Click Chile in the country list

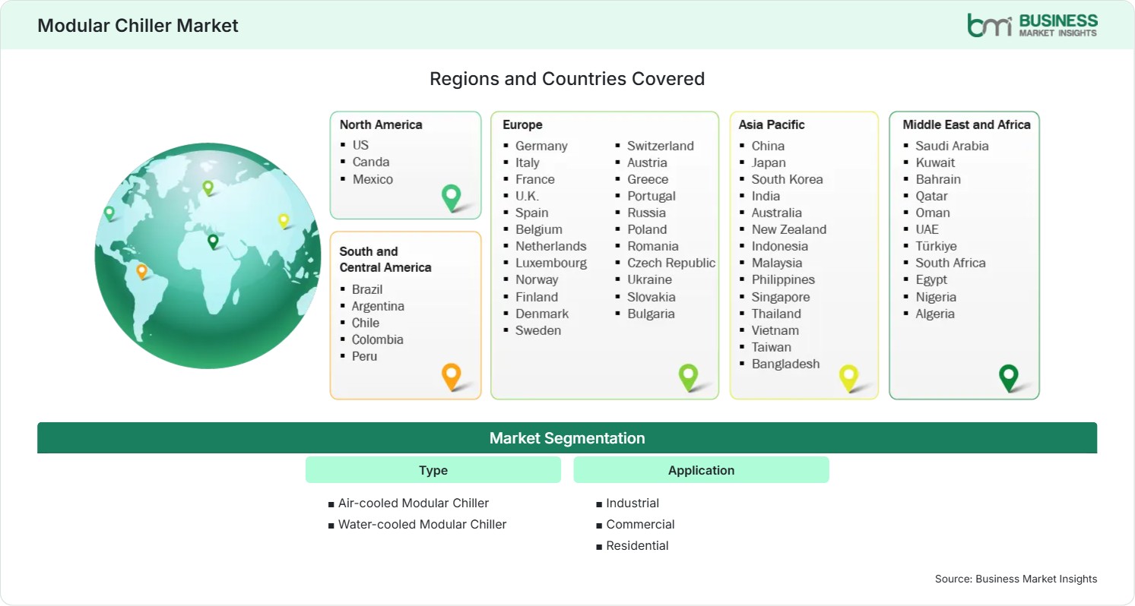coord(366,323)
